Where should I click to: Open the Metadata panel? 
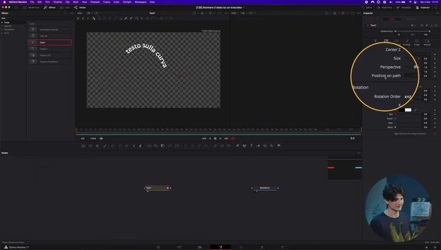[404, 8]
